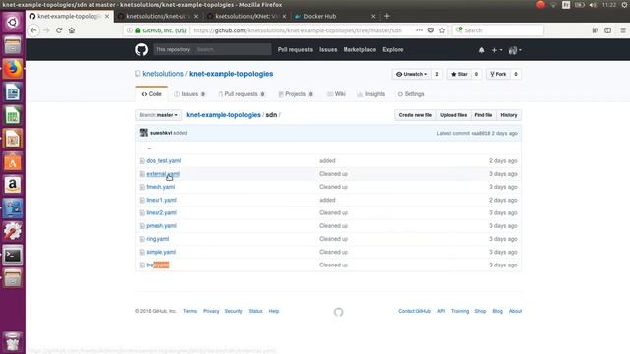Viewport: 630px width, 354px height.
Task: Open the Ubuntu dash search icon
Action: pyautogui.click(x=13, y=22)
